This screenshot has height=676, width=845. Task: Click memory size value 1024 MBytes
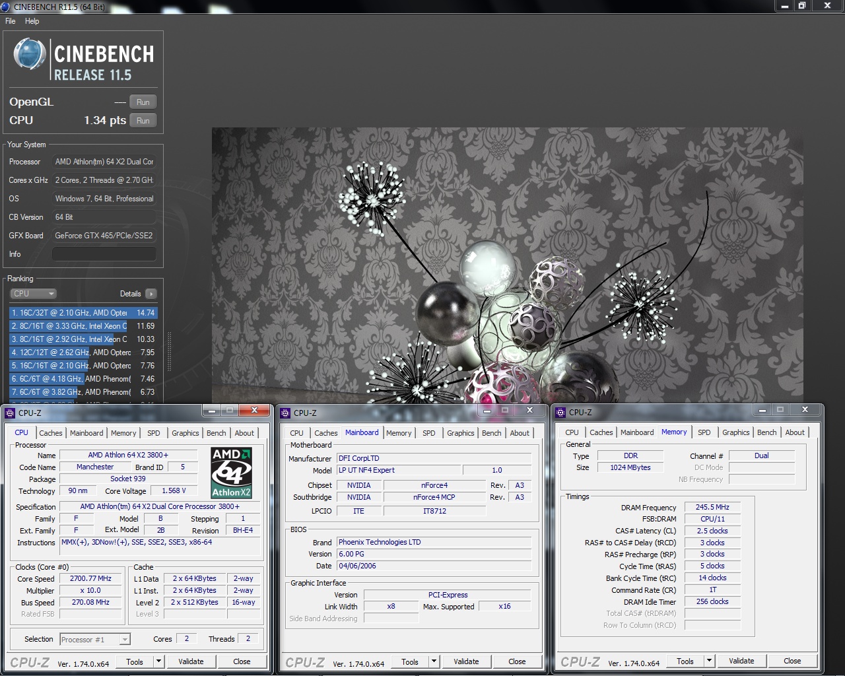(630, 467)
